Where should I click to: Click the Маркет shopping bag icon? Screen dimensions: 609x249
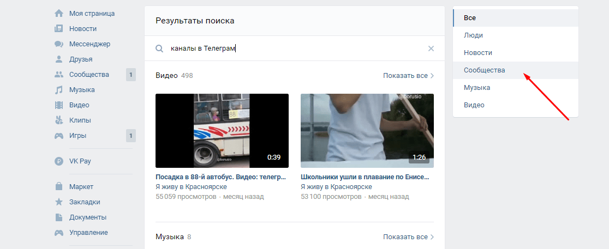click(59, 186)
